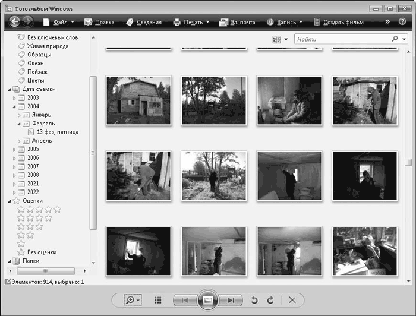Open the zoom magnifier control
Image resolution: width=416 pixels, height=316 pixels.
pyautogui.click(x=133, y=300)
